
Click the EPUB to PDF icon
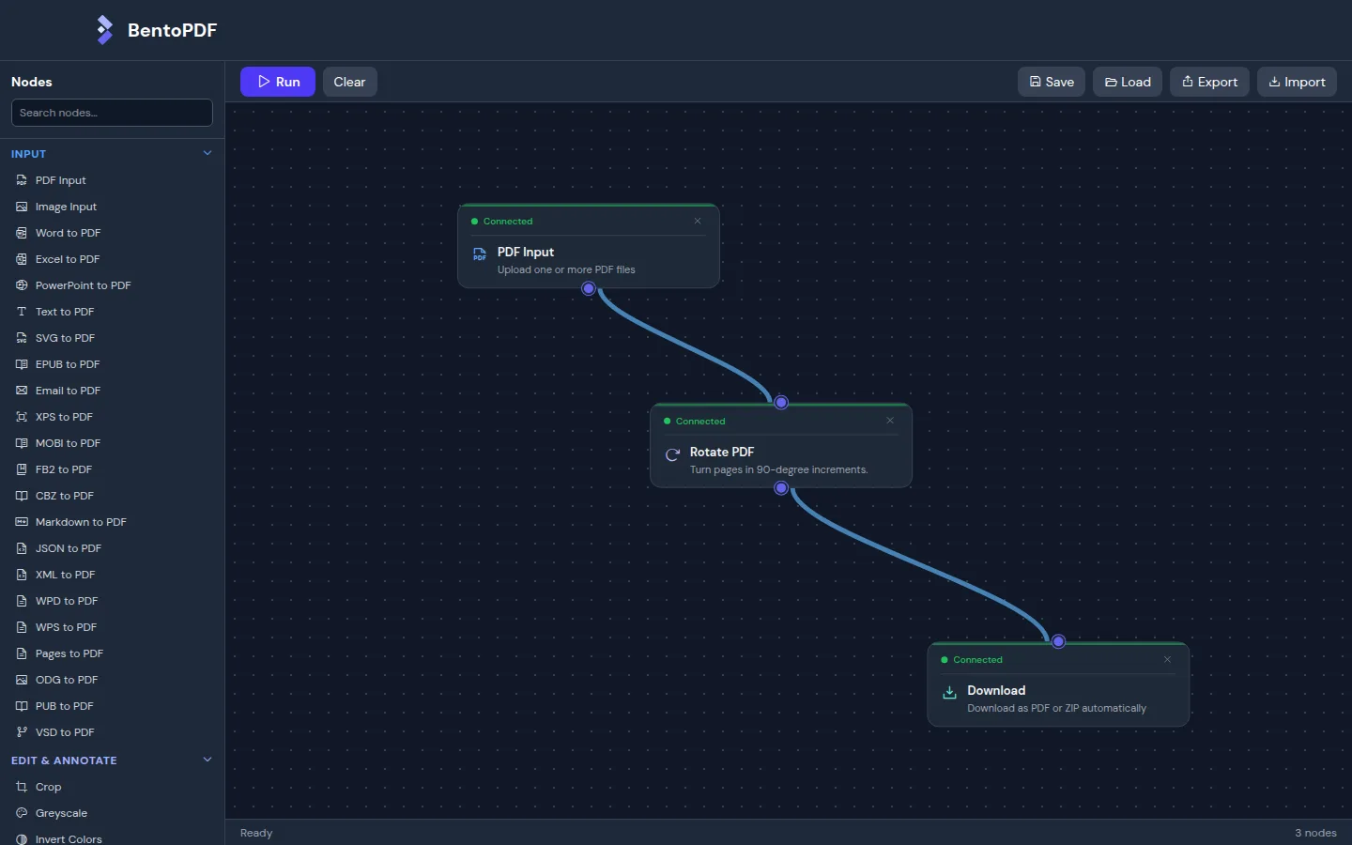(22, 364)
